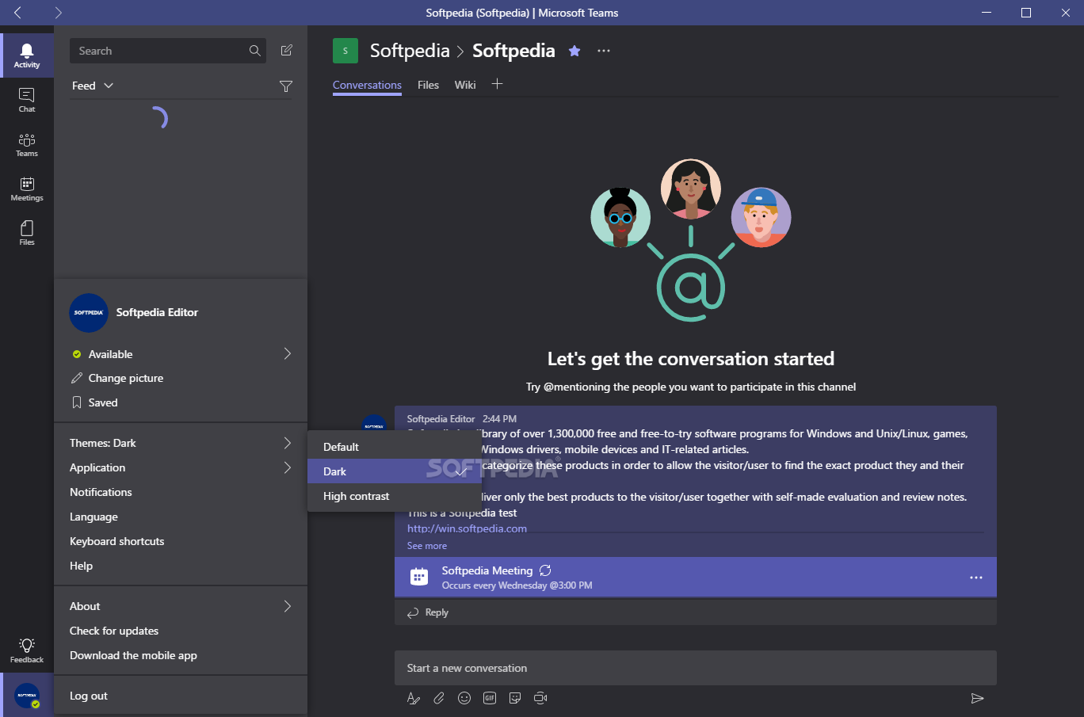Click the search magnifier icon
This screenshot has height=717, width=1084.
tap(254, 51)
